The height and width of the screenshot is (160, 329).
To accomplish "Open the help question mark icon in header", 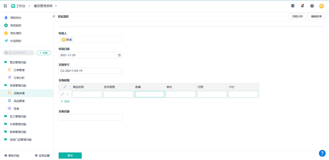I will pos(312,6).
